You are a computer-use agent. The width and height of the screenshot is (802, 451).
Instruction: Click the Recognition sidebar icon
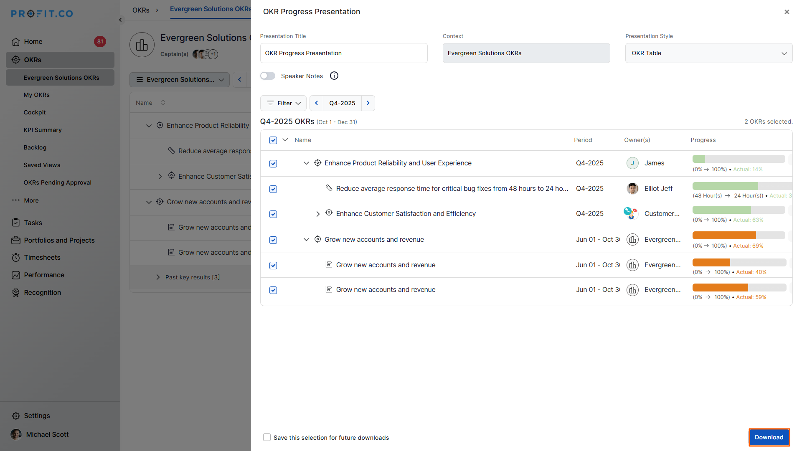(16, 292)
